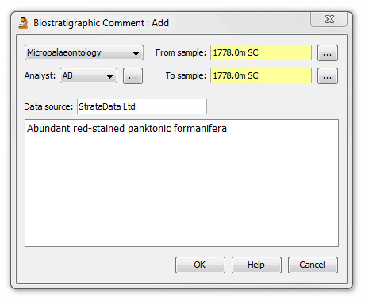The width and height of the screenshot is (365, 302).
Task: Browse for the To sample value
Action: tap(328, 76)
